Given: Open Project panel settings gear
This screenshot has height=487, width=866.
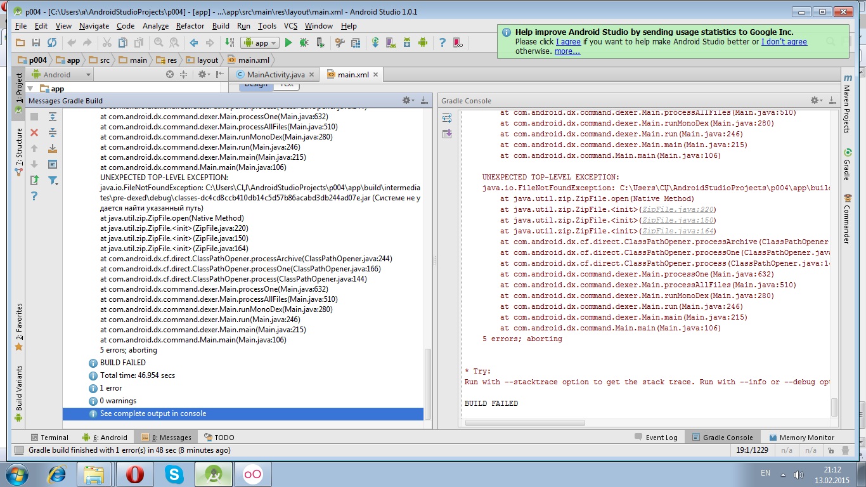Looking at the screenshot, I should point(204,74).
